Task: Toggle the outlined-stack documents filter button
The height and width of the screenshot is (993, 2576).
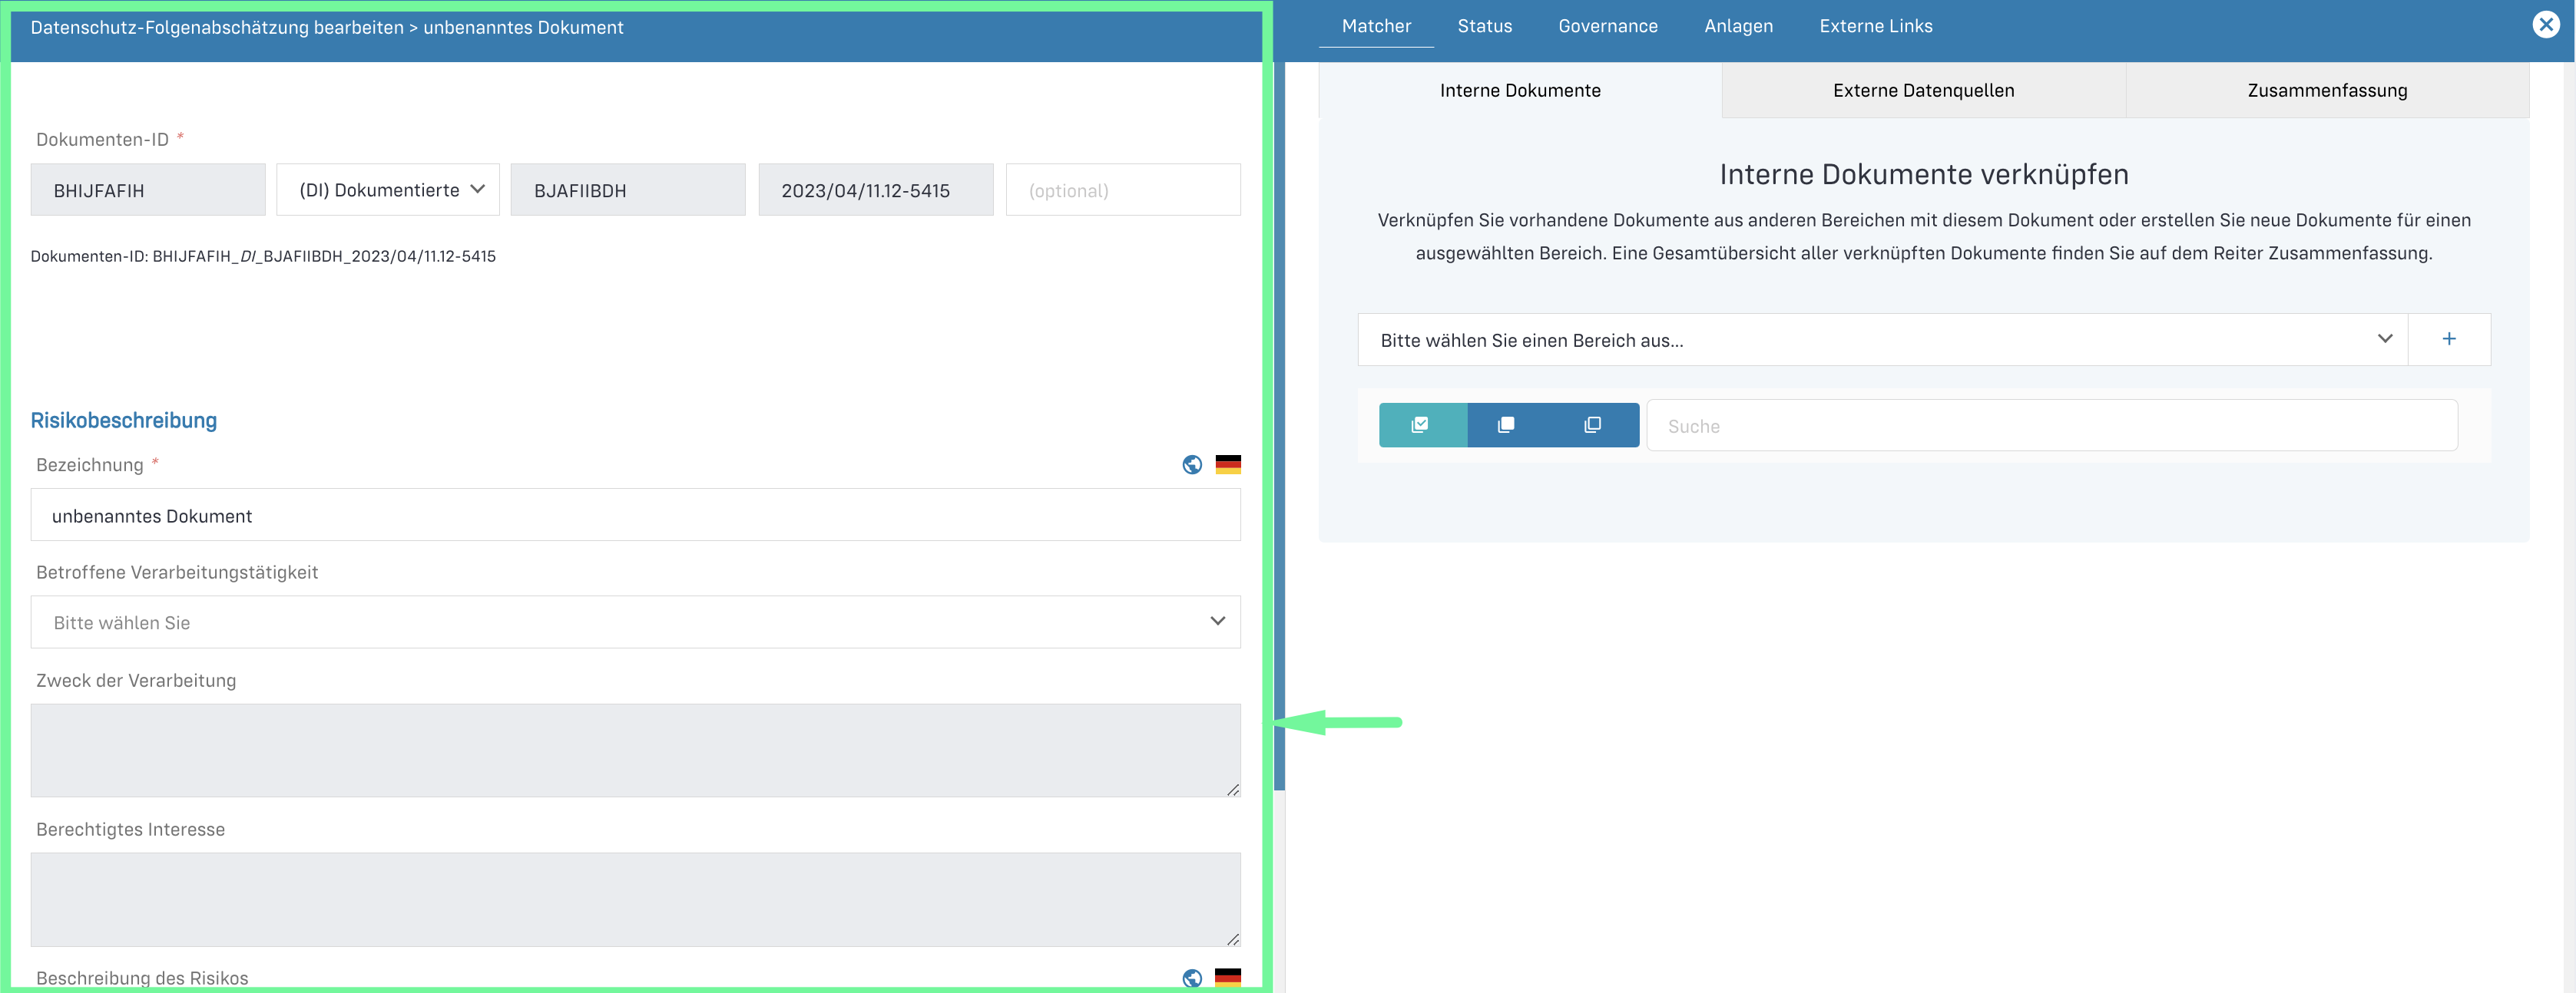Action: [x=1593, y=426]
